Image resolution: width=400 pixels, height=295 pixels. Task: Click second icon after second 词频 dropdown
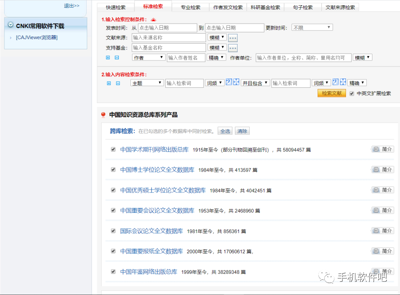click(343, 82)
